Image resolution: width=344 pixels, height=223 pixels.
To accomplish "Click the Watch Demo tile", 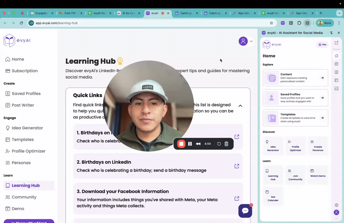I will [x=318, y=175].
